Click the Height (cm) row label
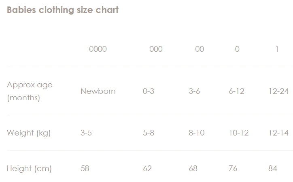The width and height of the screenshot is (293, 182). [x=29, y=168]
